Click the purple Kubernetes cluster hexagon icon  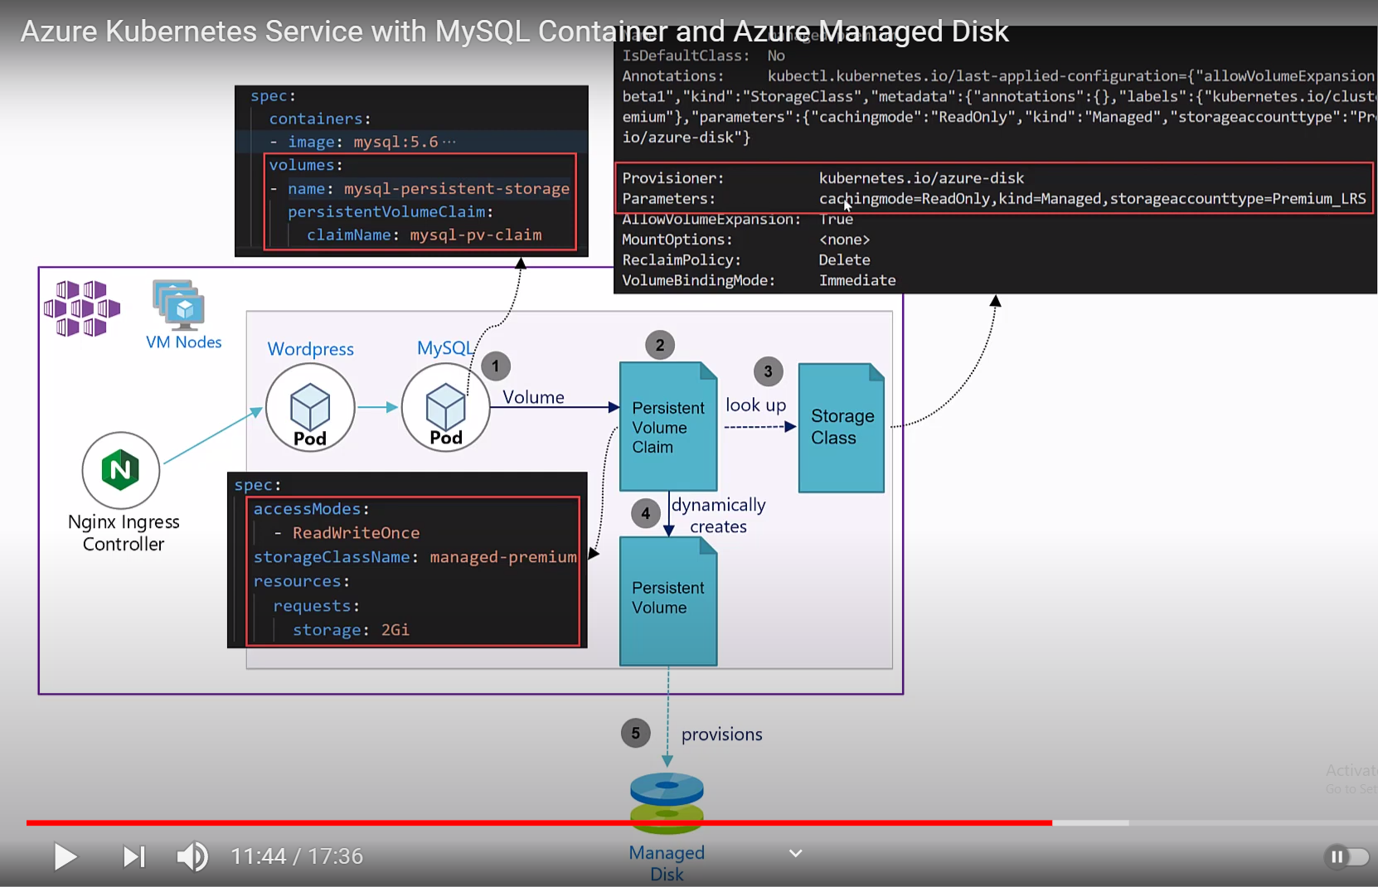[82, 308]
